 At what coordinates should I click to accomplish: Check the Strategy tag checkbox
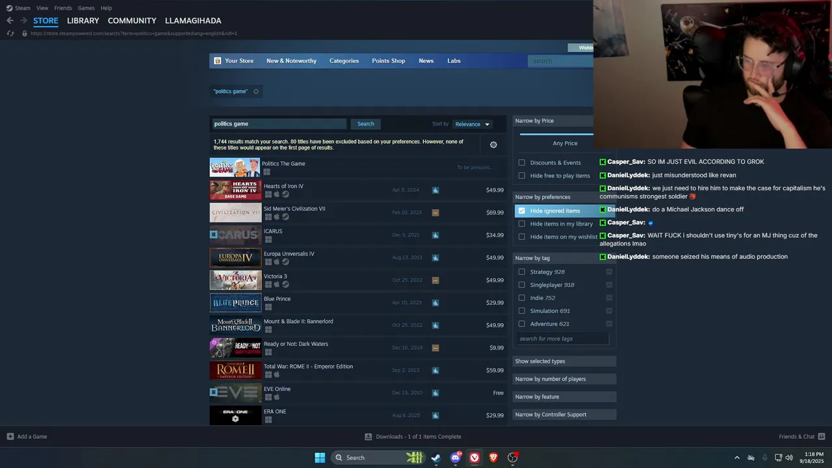click(521, 272)
